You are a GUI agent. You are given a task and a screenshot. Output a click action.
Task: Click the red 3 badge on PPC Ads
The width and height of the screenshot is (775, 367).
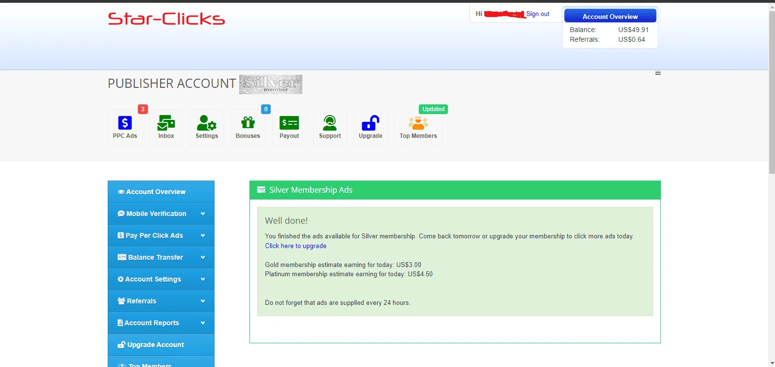pyautogui.click(x=143, y=109)
